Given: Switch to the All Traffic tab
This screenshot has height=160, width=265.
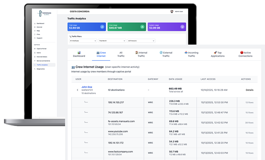Looking at the screenshot, I should coord(121,54).
